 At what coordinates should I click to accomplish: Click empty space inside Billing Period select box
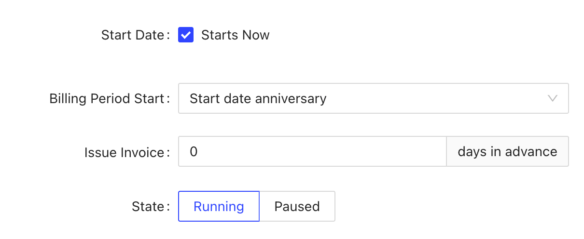(434, 99)
